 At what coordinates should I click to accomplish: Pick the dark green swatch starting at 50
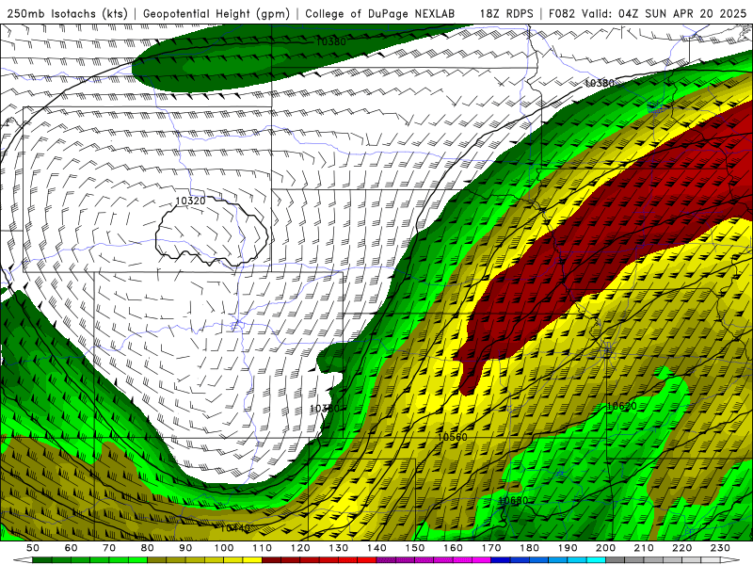click(42, 560)
